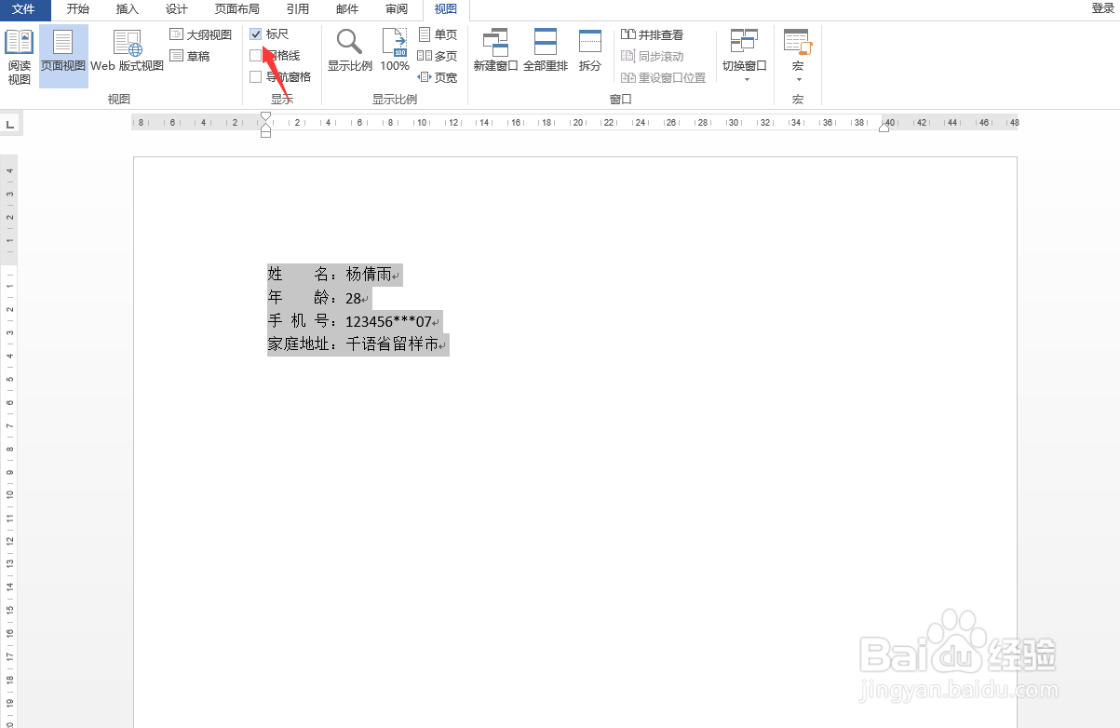
Task: Switch to the 开始 ribbon tab
Action: click(x=76, y=10)
